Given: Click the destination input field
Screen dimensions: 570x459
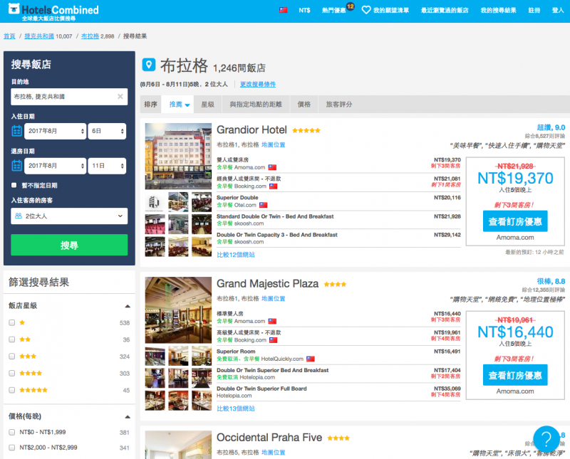Looking at the screenshot, I should 69,97.
